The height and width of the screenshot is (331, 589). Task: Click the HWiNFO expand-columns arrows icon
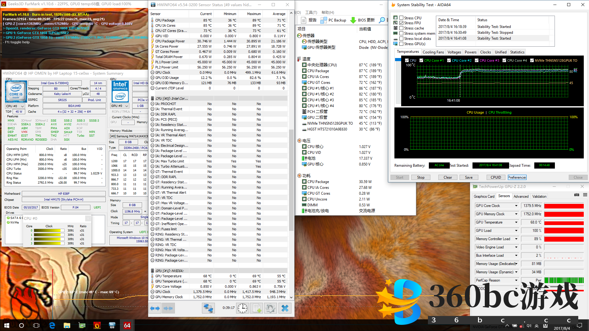click(155, 308)
